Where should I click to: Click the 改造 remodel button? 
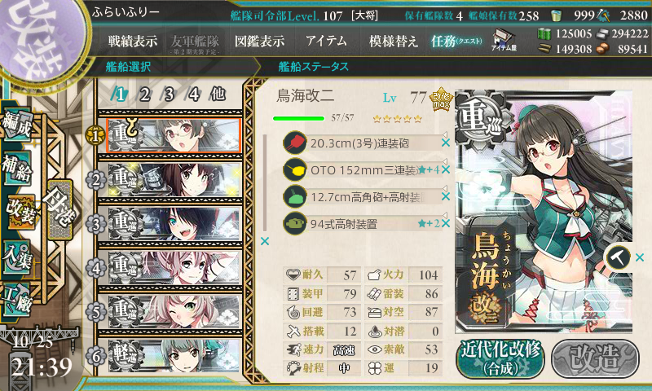pos(595,359)
